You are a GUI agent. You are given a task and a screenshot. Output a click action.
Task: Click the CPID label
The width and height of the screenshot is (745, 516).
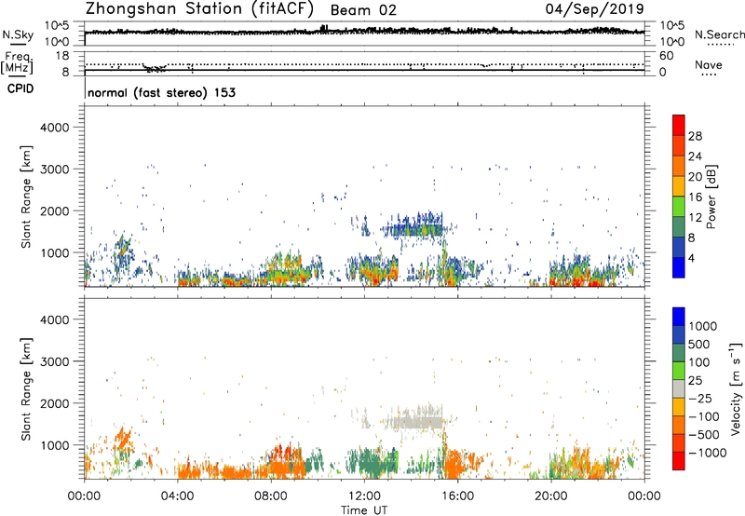(20, 88)
